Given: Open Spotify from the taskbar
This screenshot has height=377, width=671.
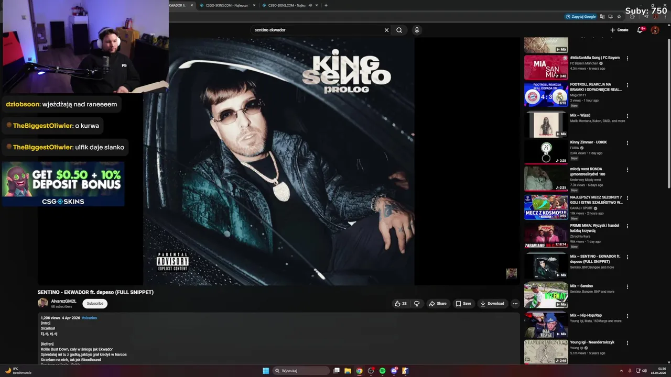Looking at the screenshot, I should coord(382,371).
